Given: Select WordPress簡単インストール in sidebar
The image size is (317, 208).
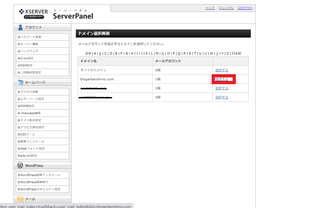Looking at the screenshot, I should (x=40, y=175).
